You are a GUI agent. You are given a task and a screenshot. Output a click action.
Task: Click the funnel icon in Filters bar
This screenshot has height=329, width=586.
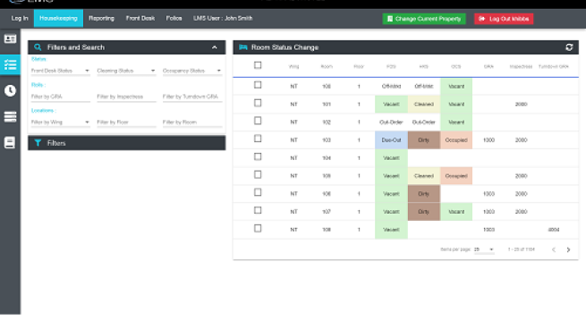tap(38, 143)
